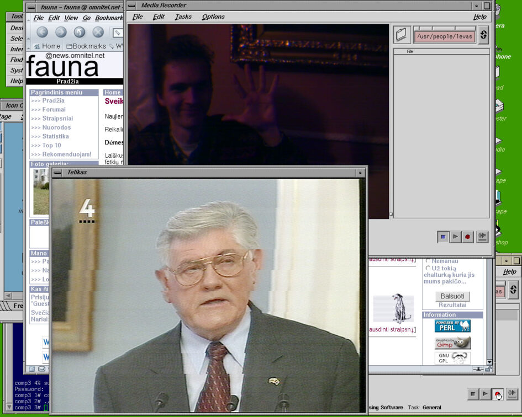
Task: Open the Options menu in Media Recorder
Action: 213,17
